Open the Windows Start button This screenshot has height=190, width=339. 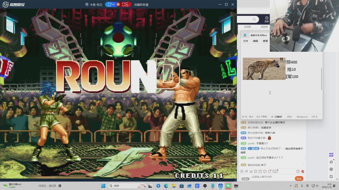103,186
